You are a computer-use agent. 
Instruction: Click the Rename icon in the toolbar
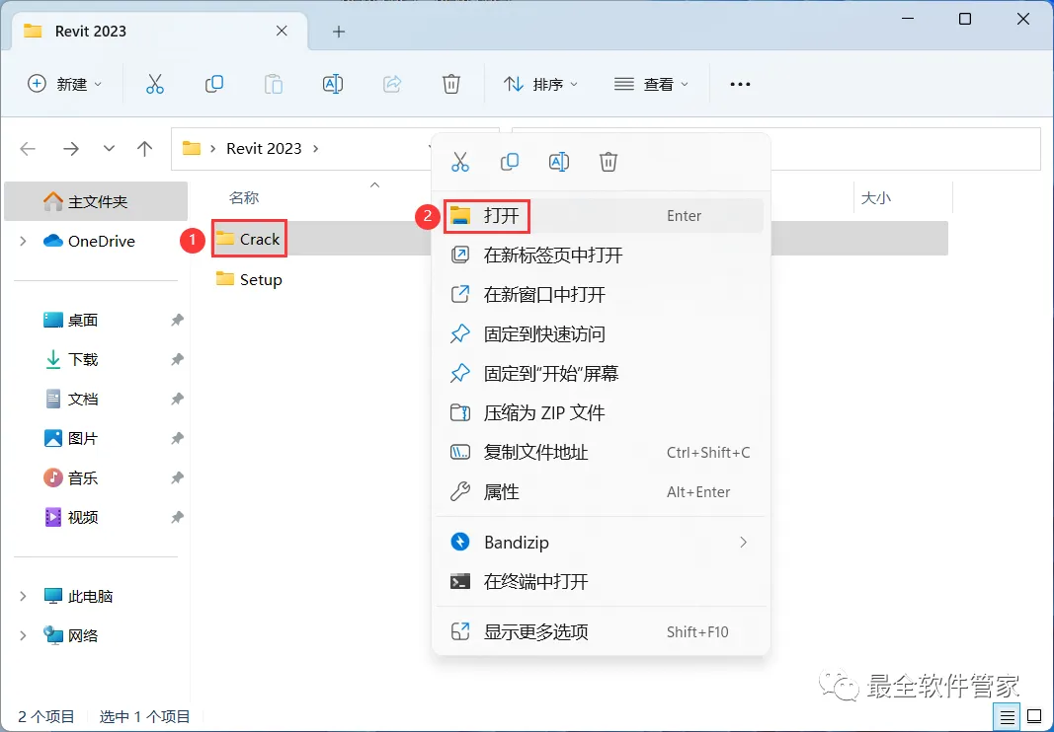[x=333, y=84]
